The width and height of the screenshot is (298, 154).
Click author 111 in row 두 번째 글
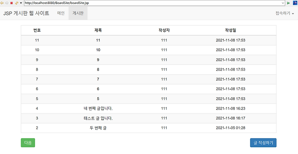(164, 128)
